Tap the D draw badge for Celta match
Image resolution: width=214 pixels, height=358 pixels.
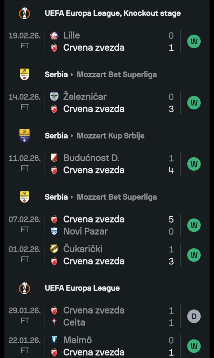click(194, 316)
